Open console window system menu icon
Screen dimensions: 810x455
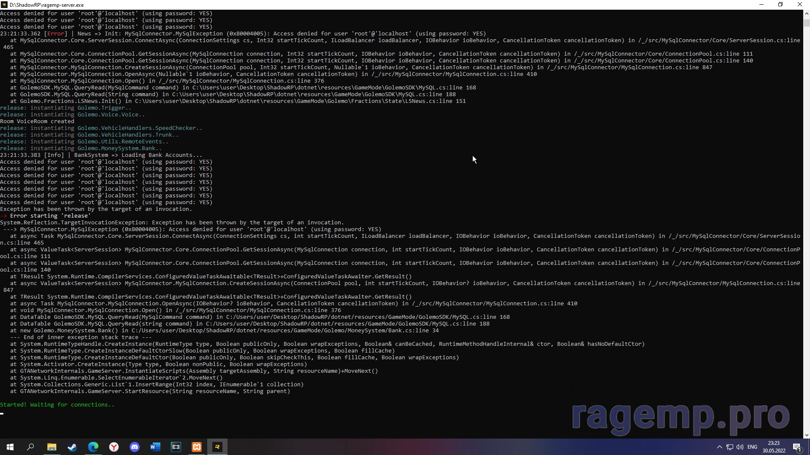point(4,5)
